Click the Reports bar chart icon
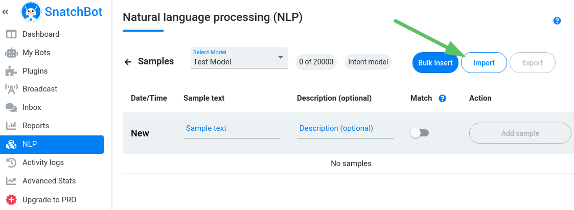 tap(11, 126)
